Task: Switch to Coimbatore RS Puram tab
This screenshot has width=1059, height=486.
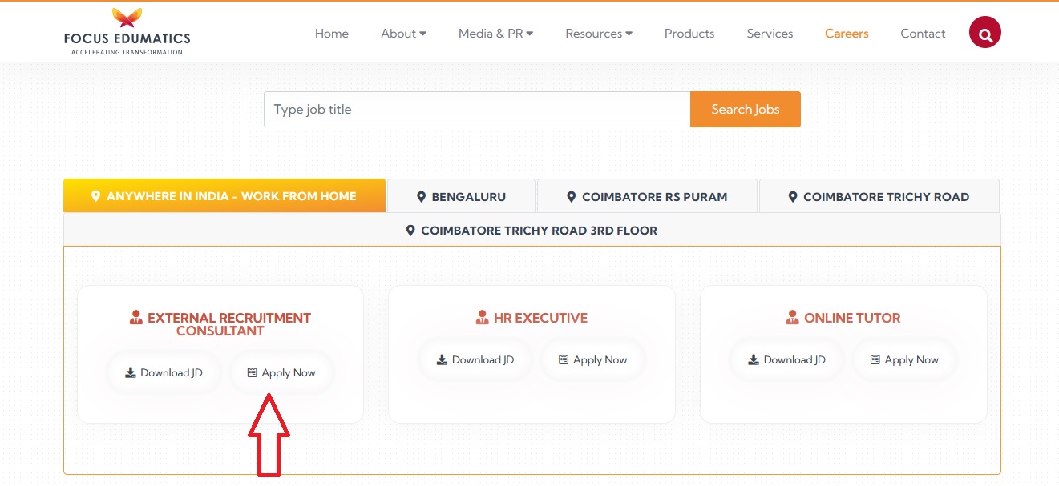Action: click(x=647, y=197)
